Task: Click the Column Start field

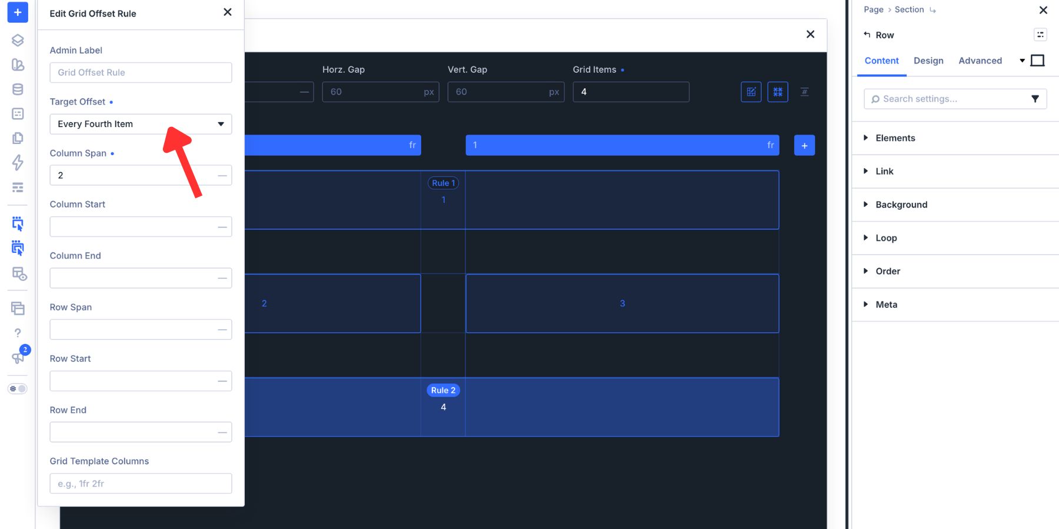Action: point(141,227)
